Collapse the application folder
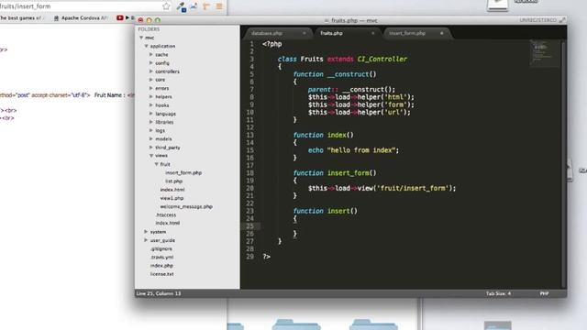This screenshot has height=330, width=587. click(x=147, y=46)
